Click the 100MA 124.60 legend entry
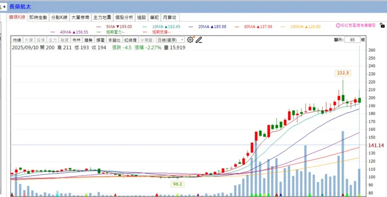 tap(301, 27)
